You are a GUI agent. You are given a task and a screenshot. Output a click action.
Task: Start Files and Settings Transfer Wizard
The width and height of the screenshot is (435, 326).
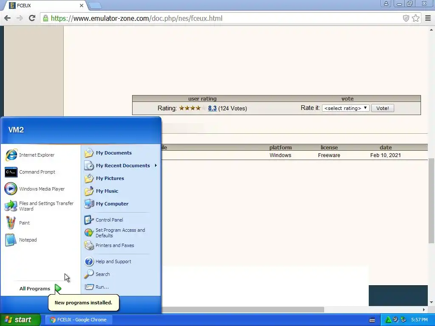tap(40, 206)
